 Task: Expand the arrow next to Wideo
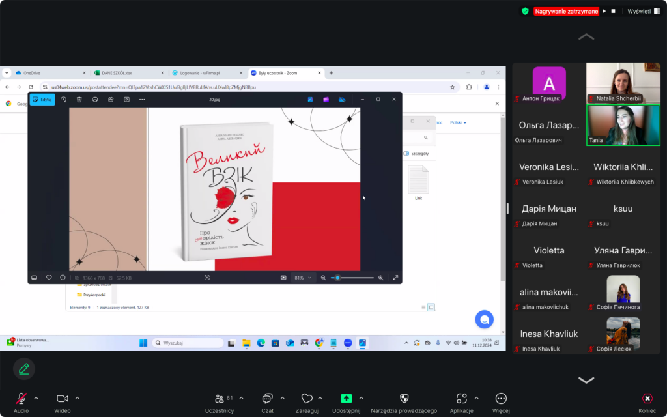[78, 397]
